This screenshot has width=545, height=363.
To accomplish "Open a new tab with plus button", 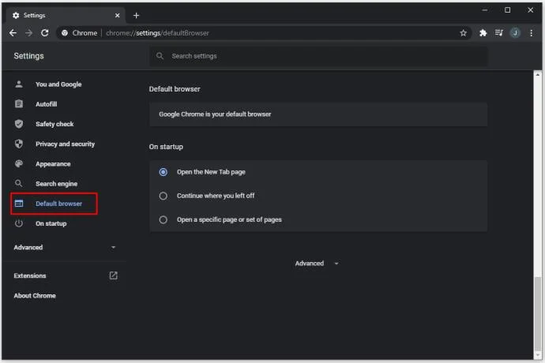I will (136, 15).
